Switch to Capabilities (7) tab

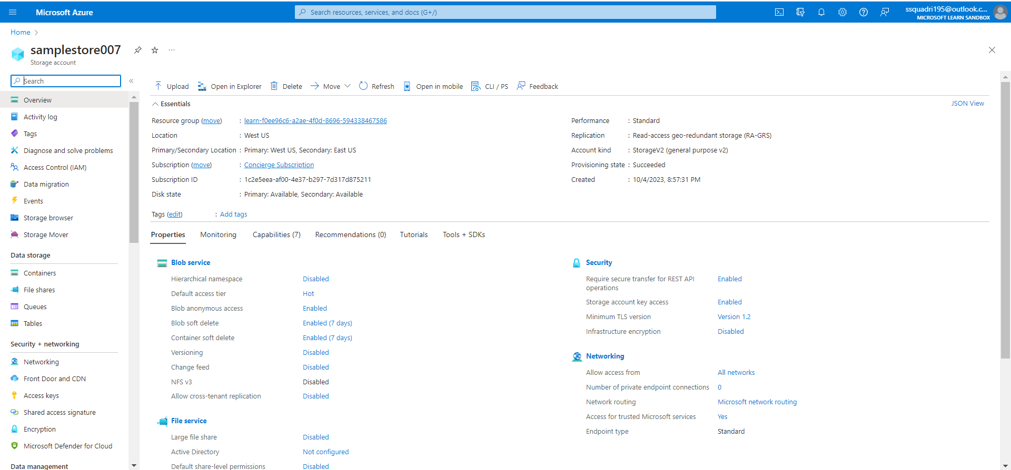(276, 234)
